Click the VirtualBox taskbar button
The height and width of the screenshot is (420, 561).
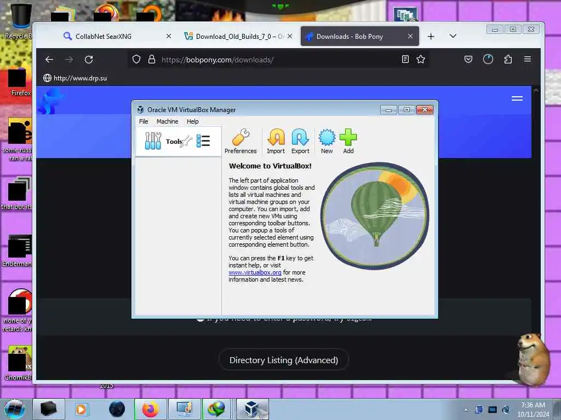point(253,409)
